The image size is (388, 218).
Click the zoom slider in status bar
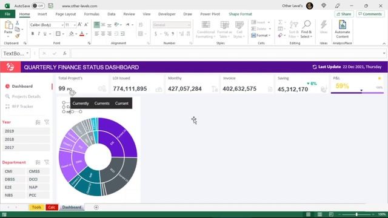tap(356, 214)
